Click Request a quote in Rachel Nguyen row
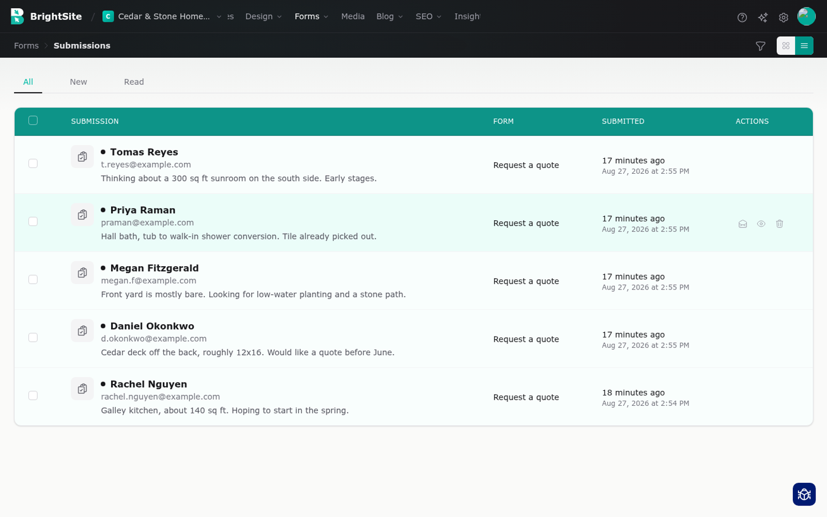Image resolution: width=827 pixels, height=517 pixels. coord(526,397)
